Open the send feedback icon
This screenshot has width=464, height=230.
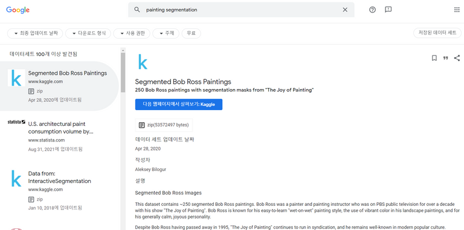[x=388, y=10]
